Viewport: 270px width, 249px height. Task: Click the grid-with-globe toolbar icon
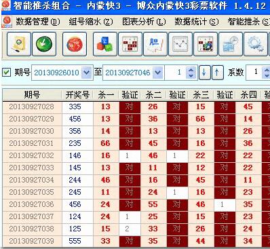coord(206,44)
